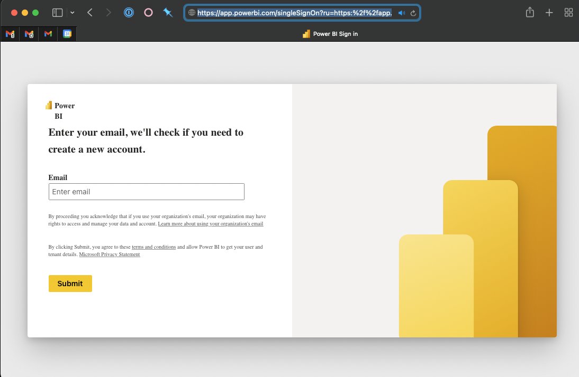Image resolution: width=579 pixels, height=377 pixels.
Task: Click the Power BI logo icon on page
Action: point(49,106)
